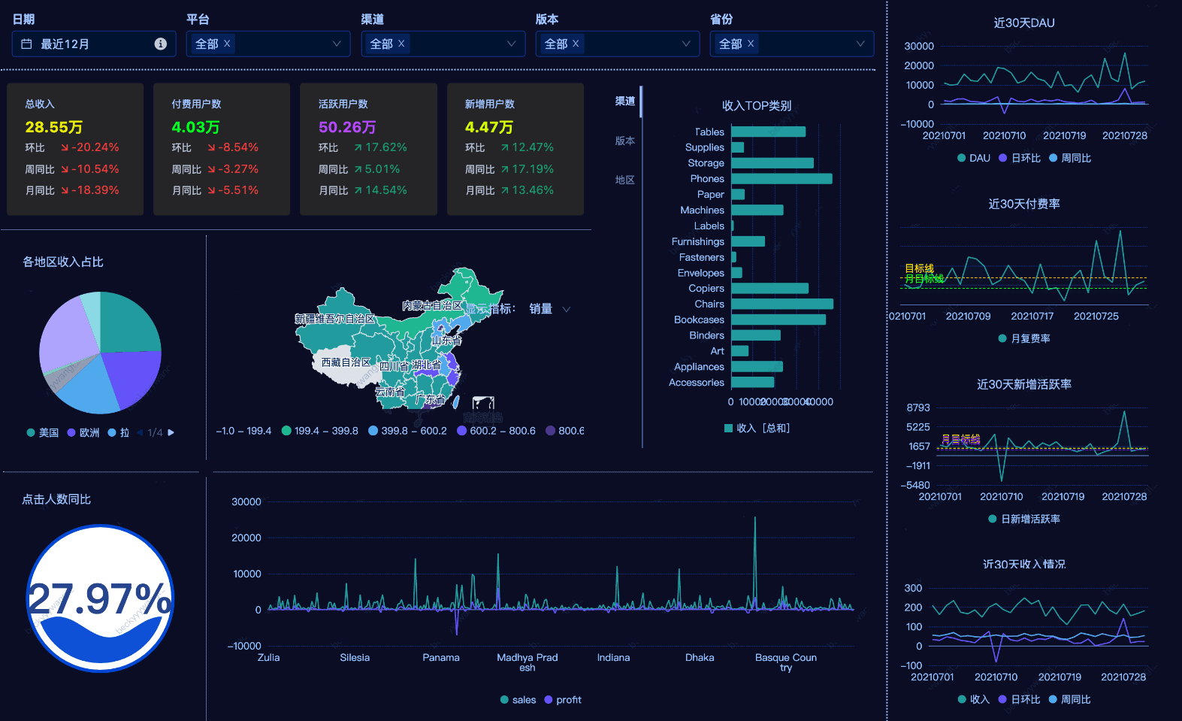Open the 省份 dropdown list

860,44
